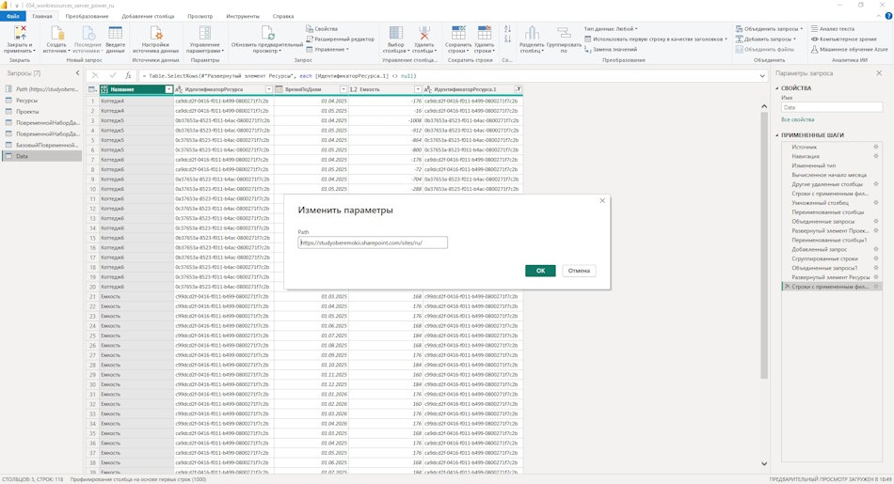Switch to Инструменты tab
Image resolution: width=894 pixels, height=484 pixels.
coord(242,16)
